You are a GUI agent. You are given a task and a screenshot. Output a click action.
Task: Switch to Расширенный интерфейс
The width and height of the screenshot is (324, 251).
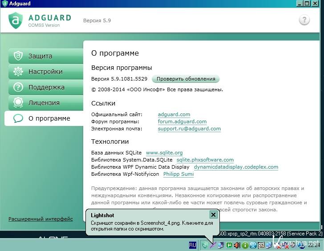pyautogui.click(x=40, y=219)
